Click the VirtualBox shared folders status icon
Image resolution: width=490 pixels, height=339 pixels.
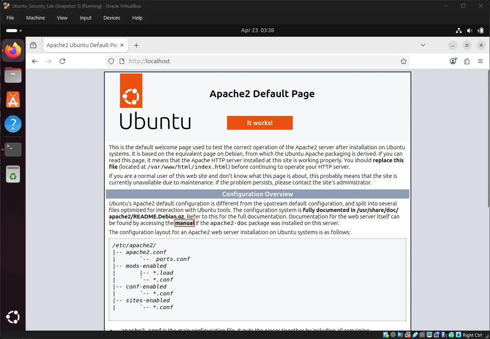tap(422, 334)
